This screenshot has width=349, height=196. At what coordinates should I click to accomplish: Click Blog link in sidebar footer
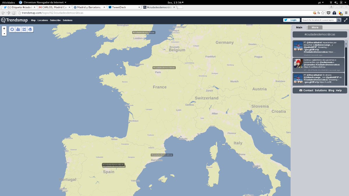tap(331, 90)
